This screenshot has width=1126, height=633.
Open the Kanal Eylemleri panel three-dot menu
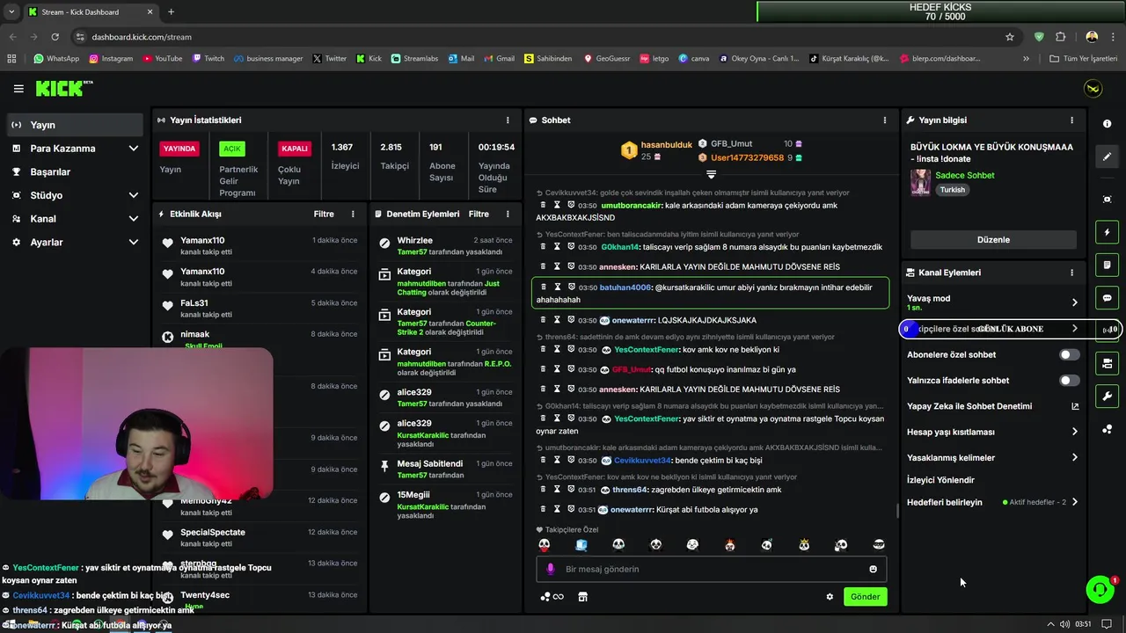[1071, 273]
